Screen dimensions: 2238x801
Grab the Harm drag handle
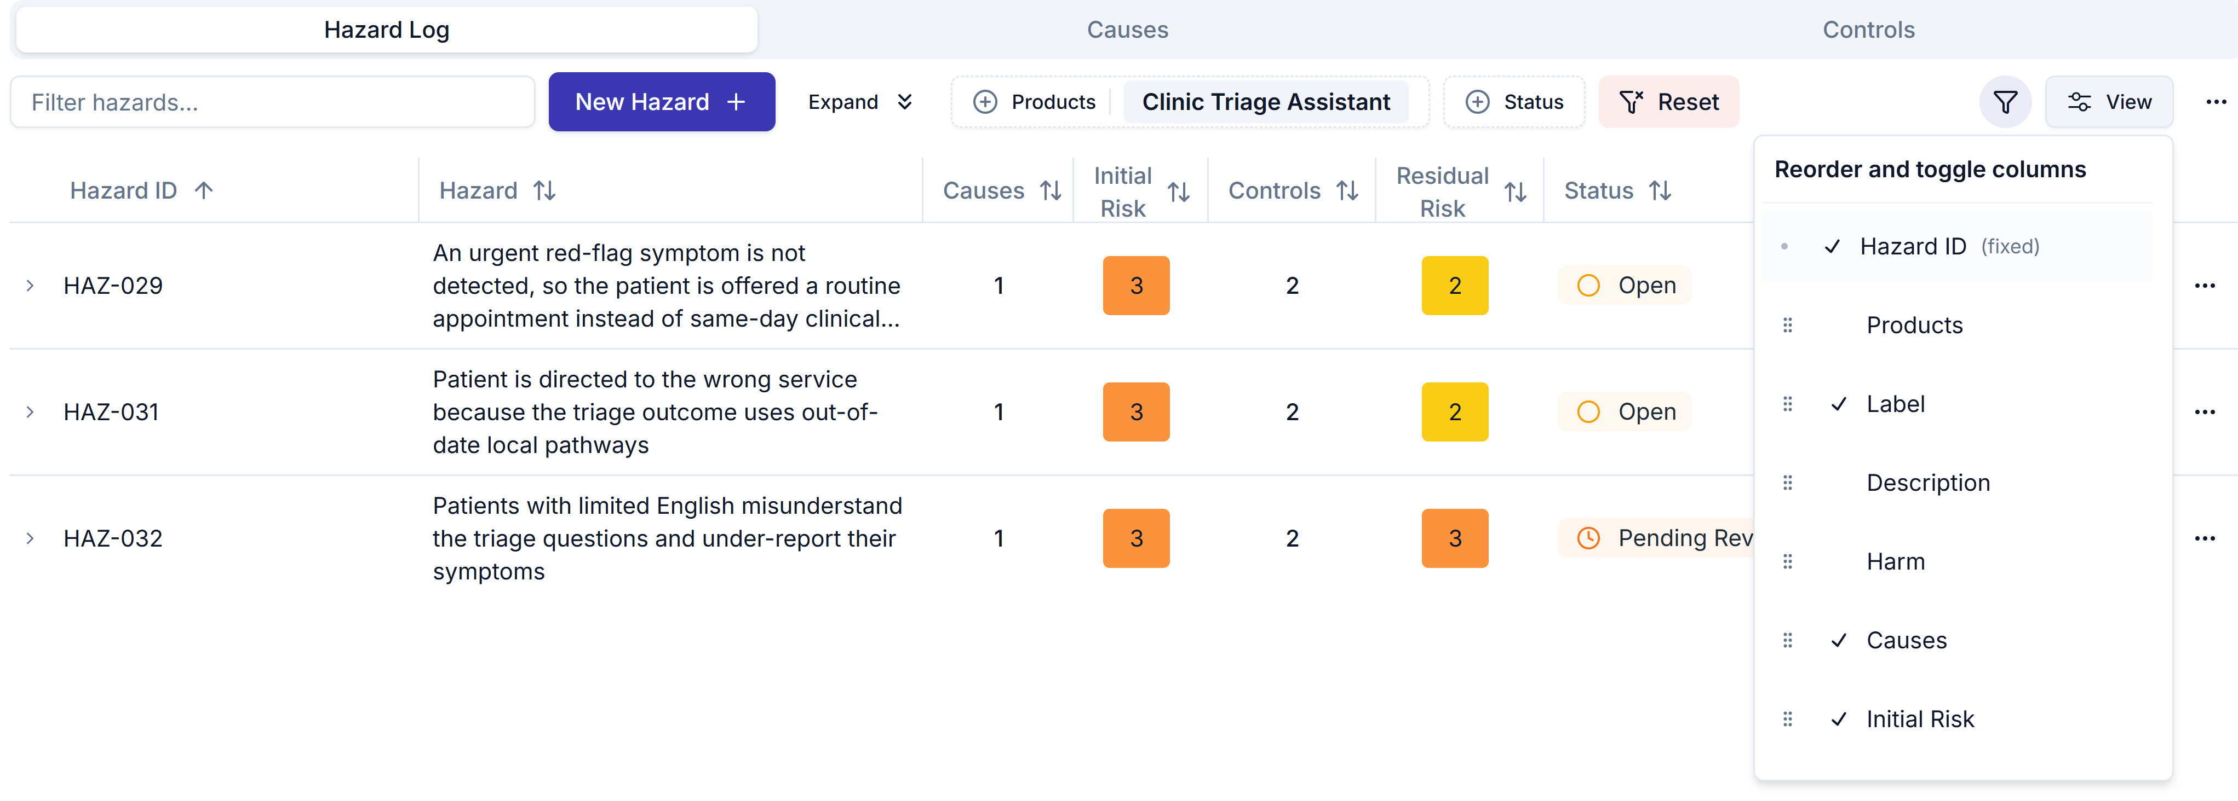(1788, 562)
